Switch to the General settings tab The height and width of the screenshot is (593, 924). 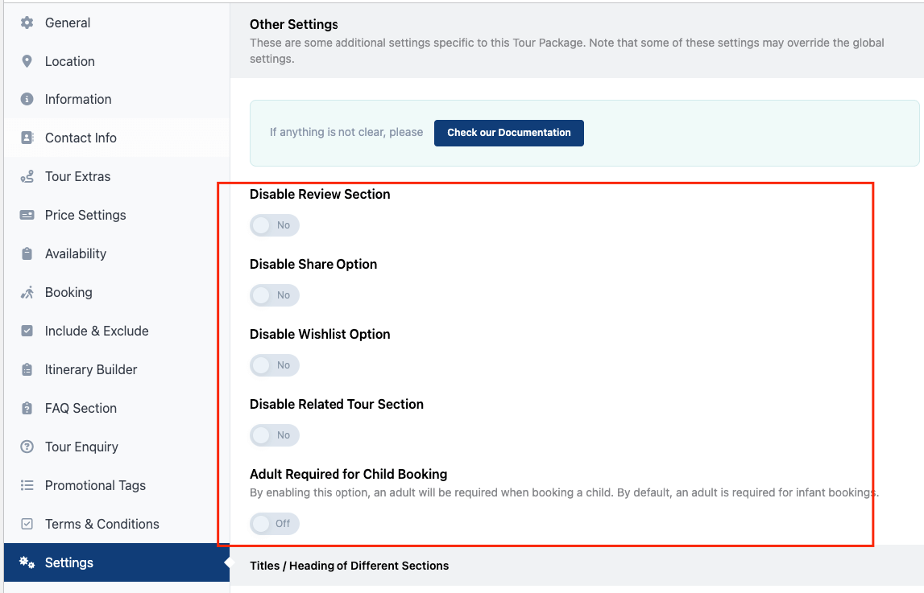(68, 22)
